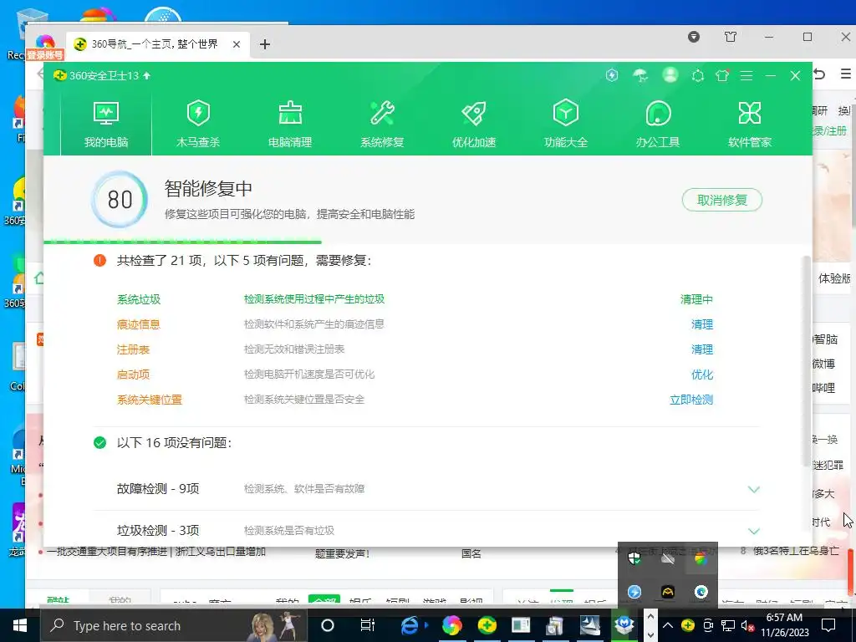Open a new tab in the browser window

coord(265,44)
